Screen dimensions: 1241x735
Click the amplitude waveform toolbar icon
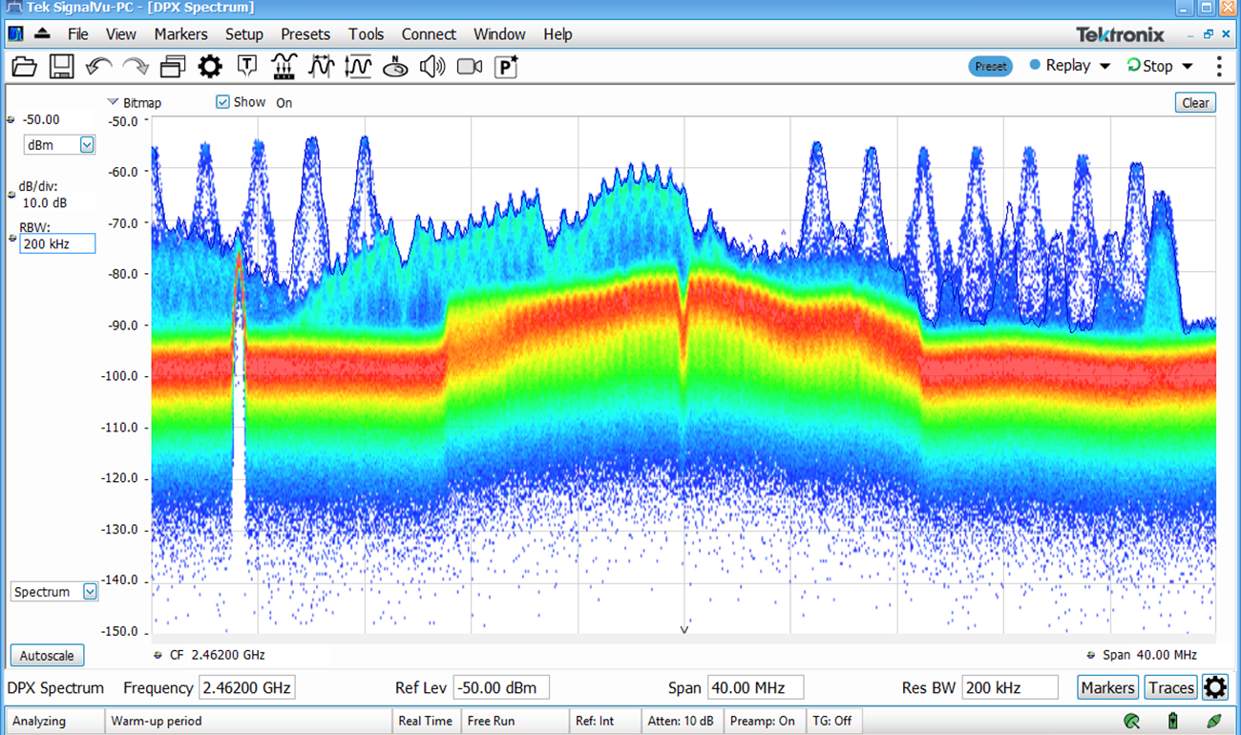[360, 66]
